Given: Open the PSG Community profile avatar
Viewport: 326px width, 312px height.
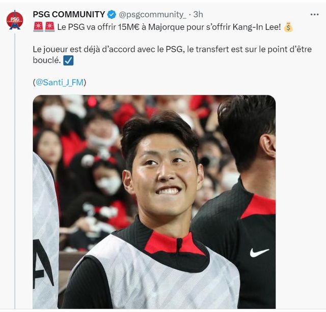Looking at the screenshot, I should point(15,20).
